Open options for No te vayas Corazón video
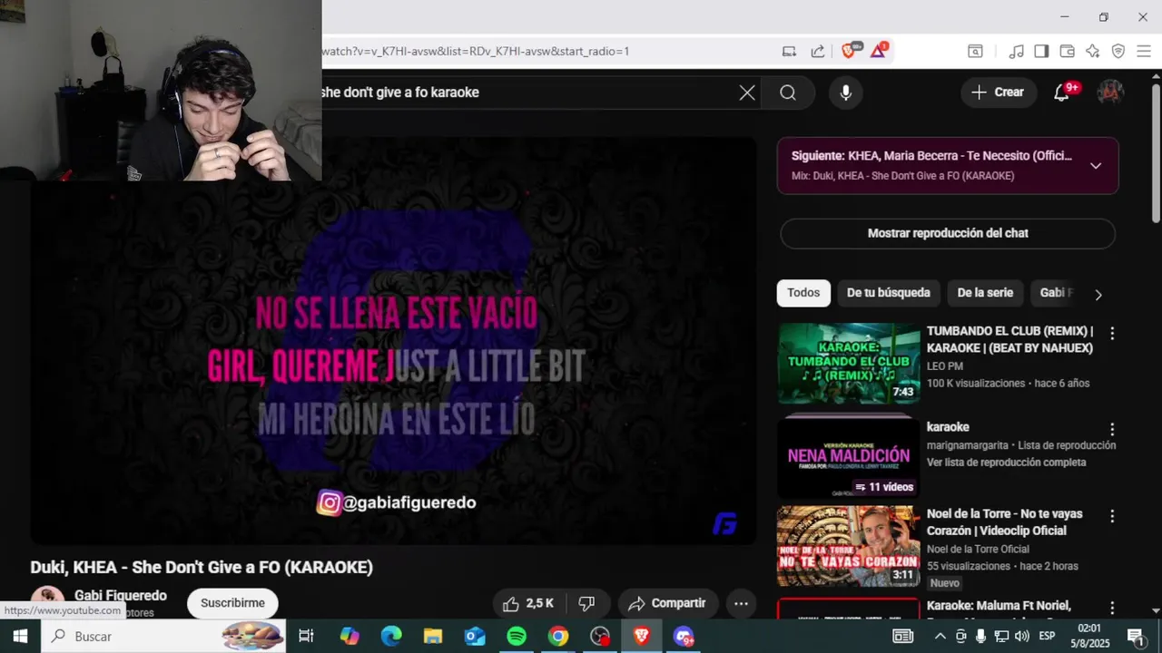 pos(1112,516)
